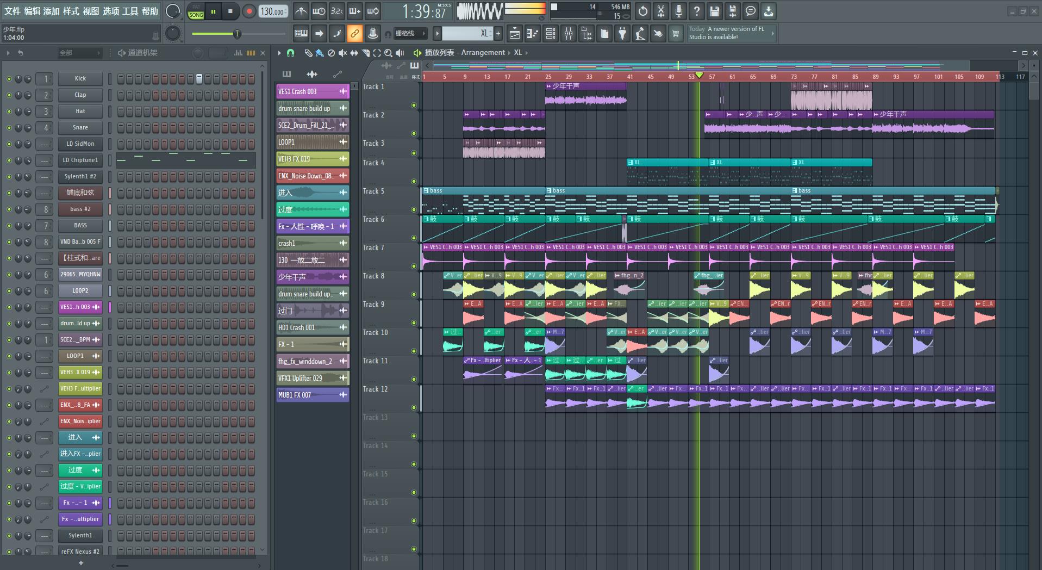The width and height of the screenshot is (1042, 570).
Task: Select VES1 Crash 003 picker item
Action: click(313, 91)
